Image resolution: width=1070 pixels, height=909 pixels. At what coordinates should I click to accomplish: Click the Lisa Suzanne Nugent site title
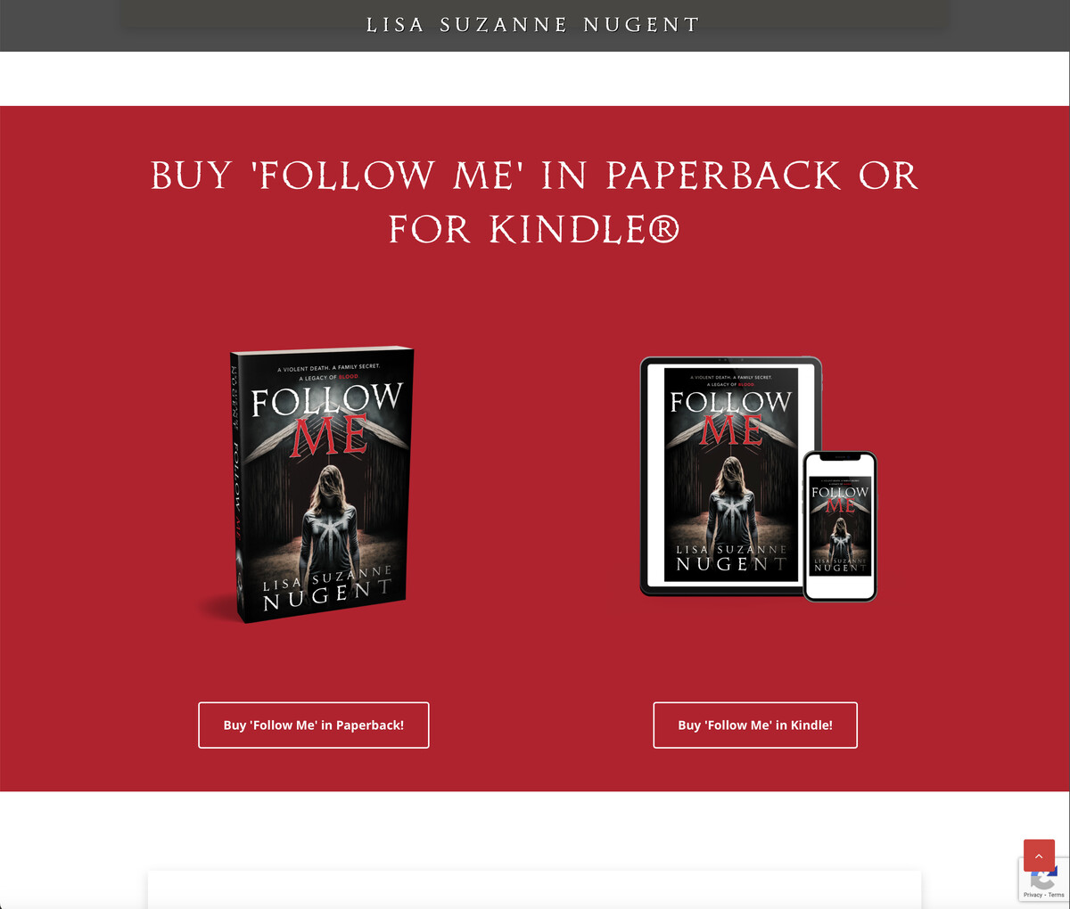coord(534,25)
